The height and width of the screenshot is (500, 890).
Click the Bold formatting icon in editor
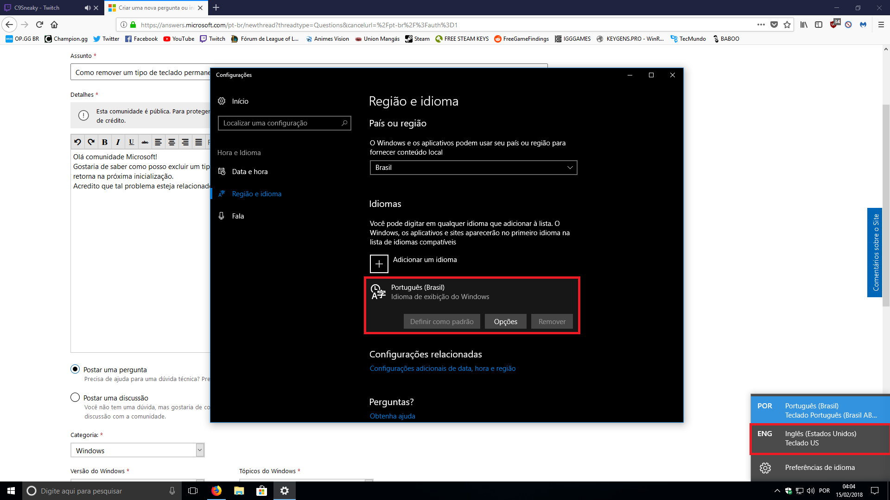(105, 142)
